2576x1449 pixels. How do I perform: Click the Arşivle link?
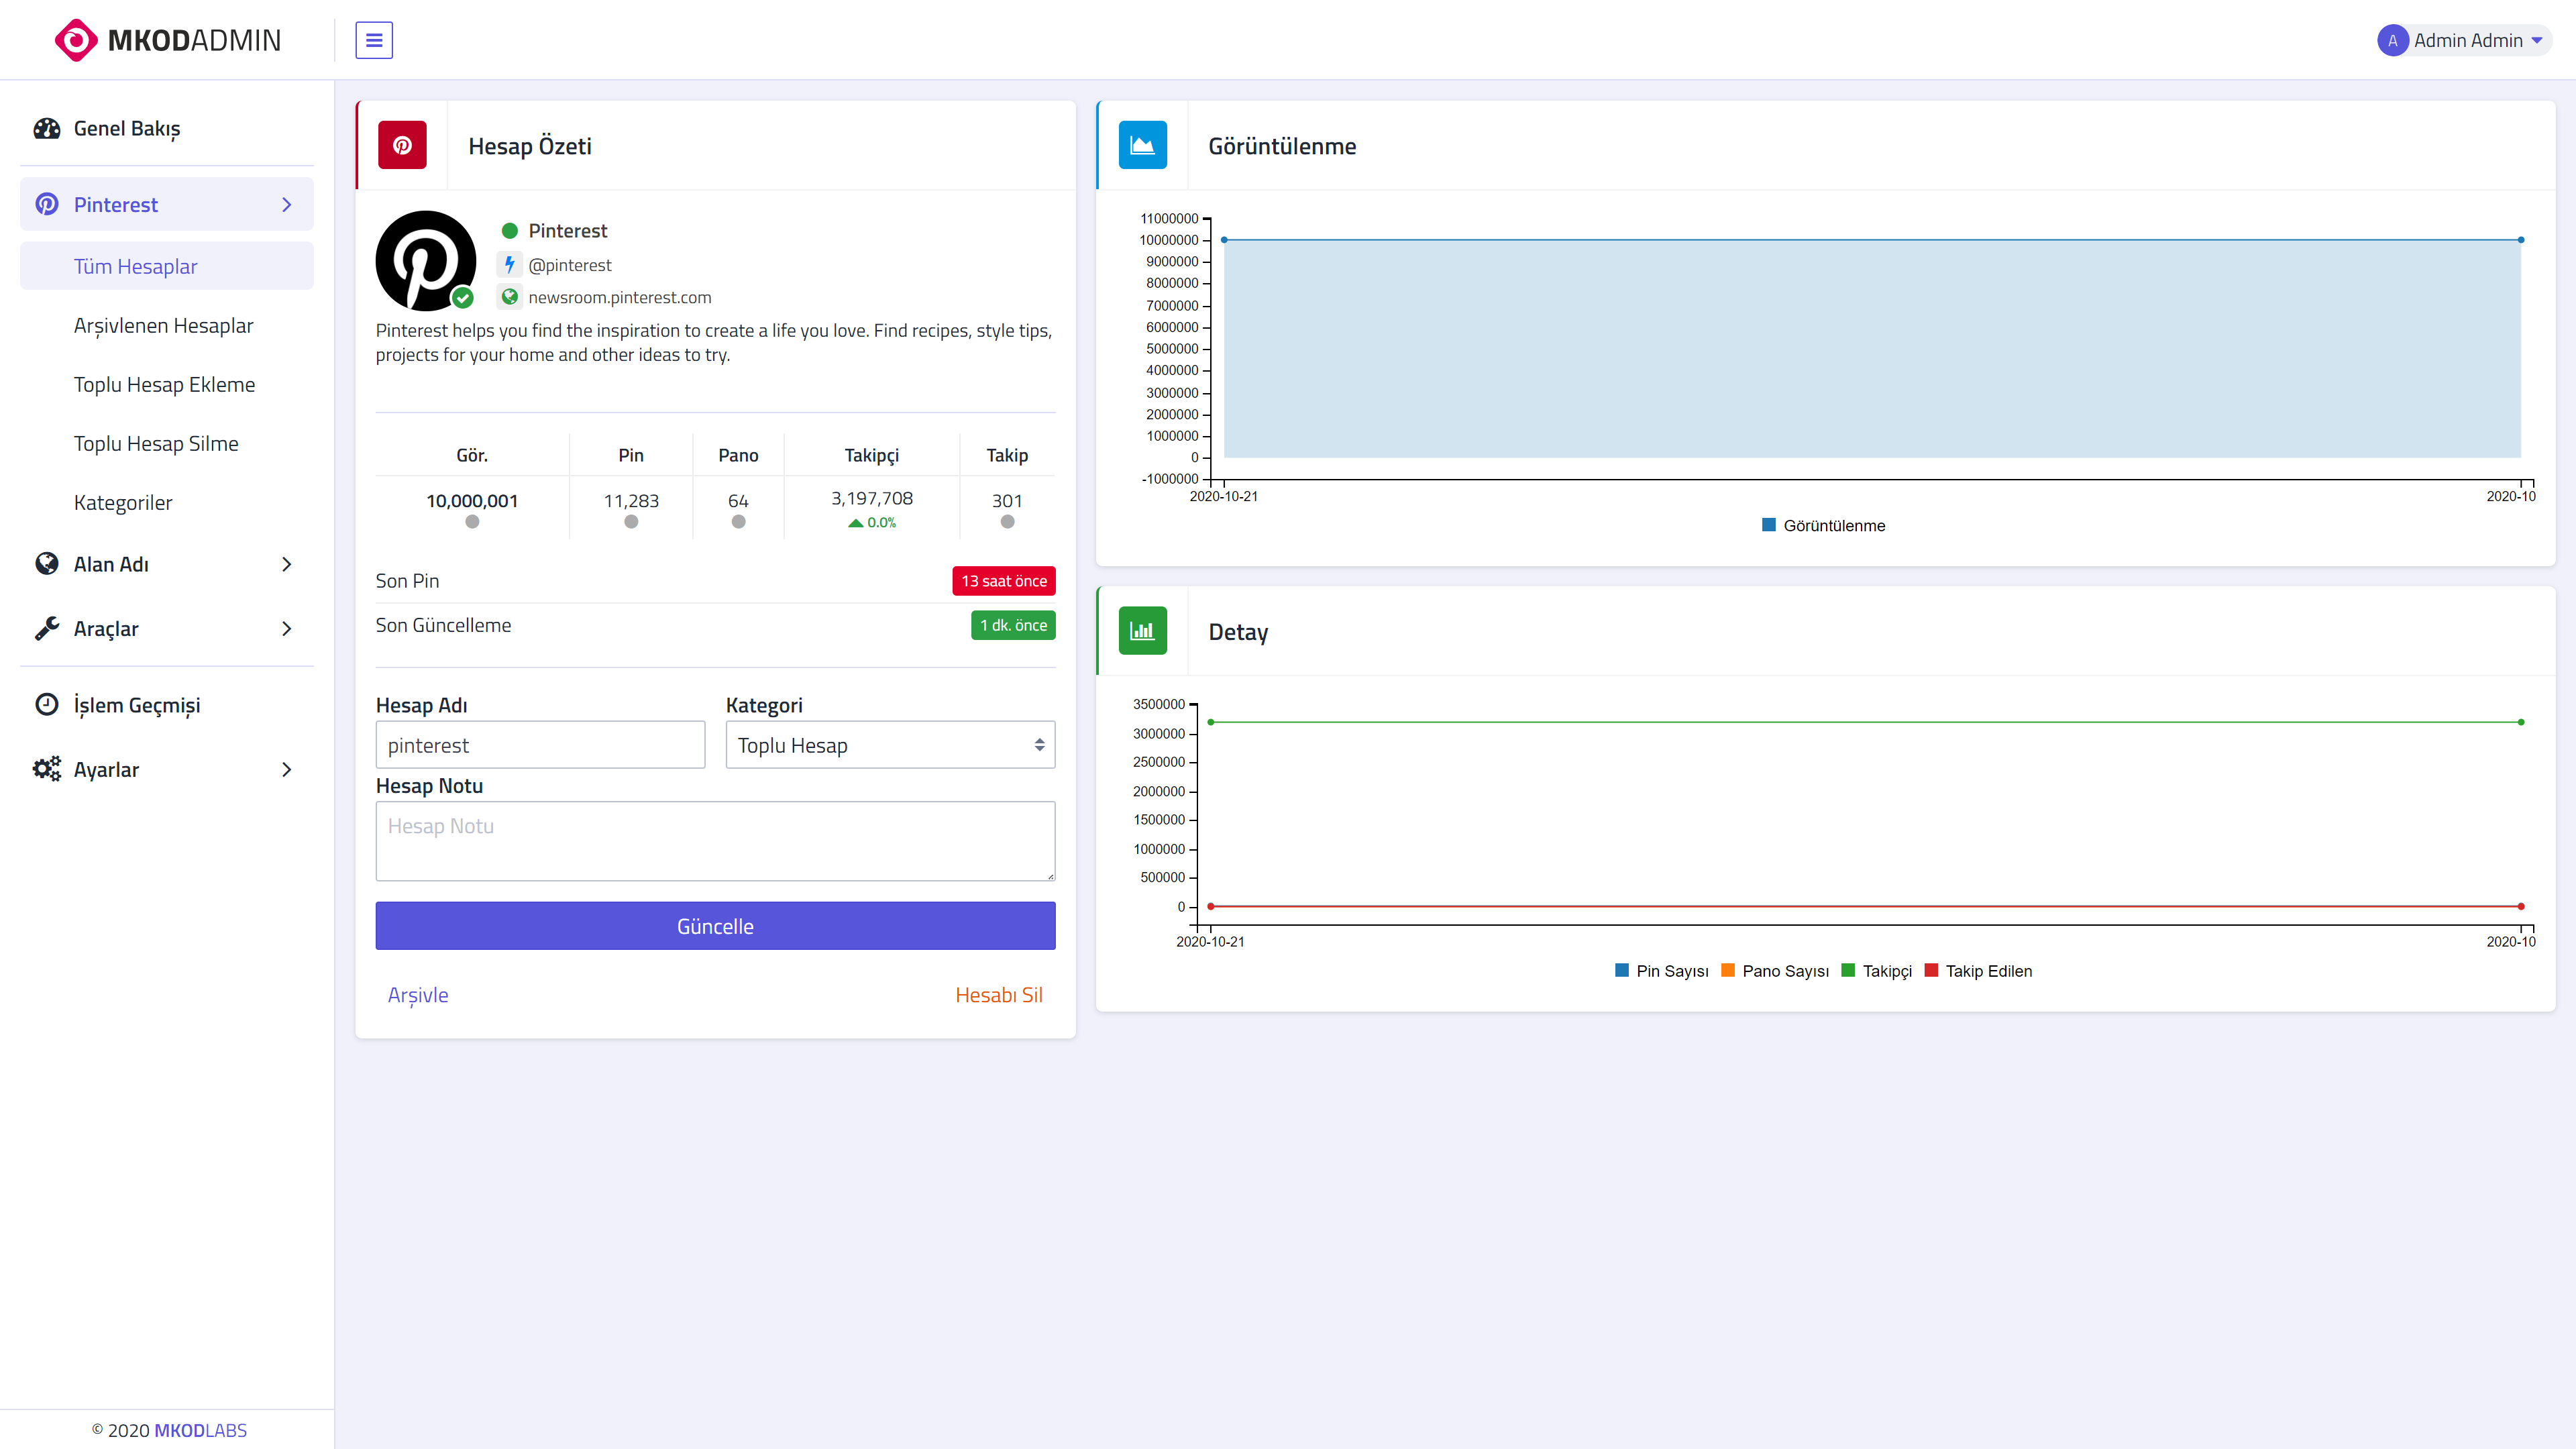418,995
